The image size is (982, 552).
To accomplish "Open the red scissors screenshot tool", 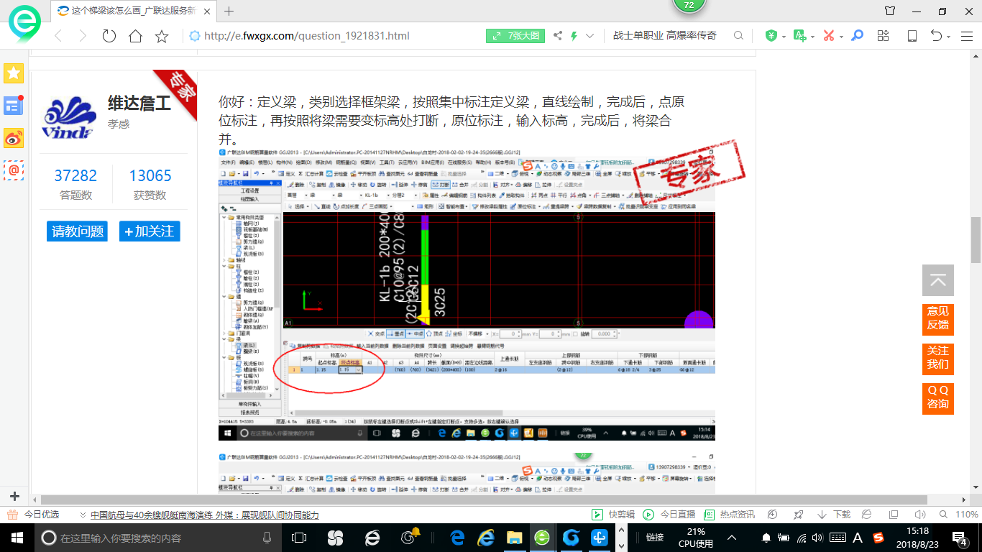I will (829, 35).
